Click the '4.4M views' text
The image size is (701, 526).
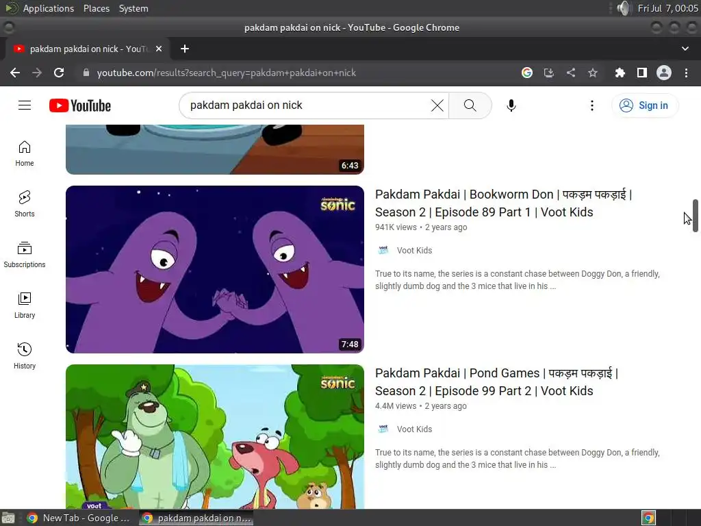coord(396,406)
